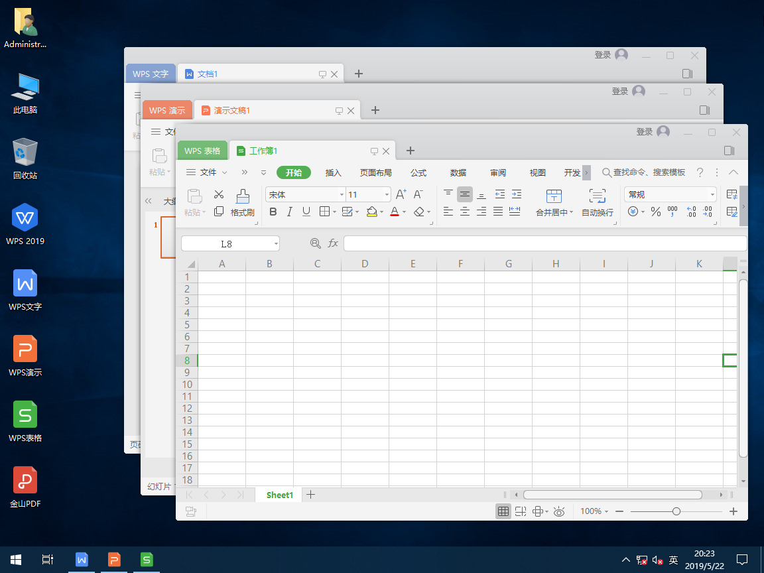Image resolution: width=764 pixels, height=573 pixels.
Task: Toggle bold formatting
Action: [273, 212]
